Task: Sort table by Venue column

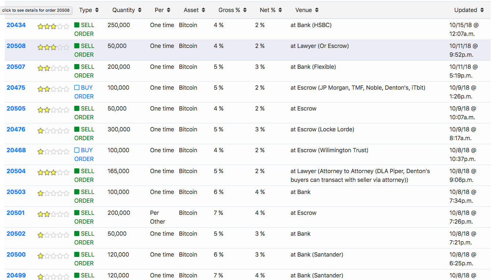Action: point(307,10)
